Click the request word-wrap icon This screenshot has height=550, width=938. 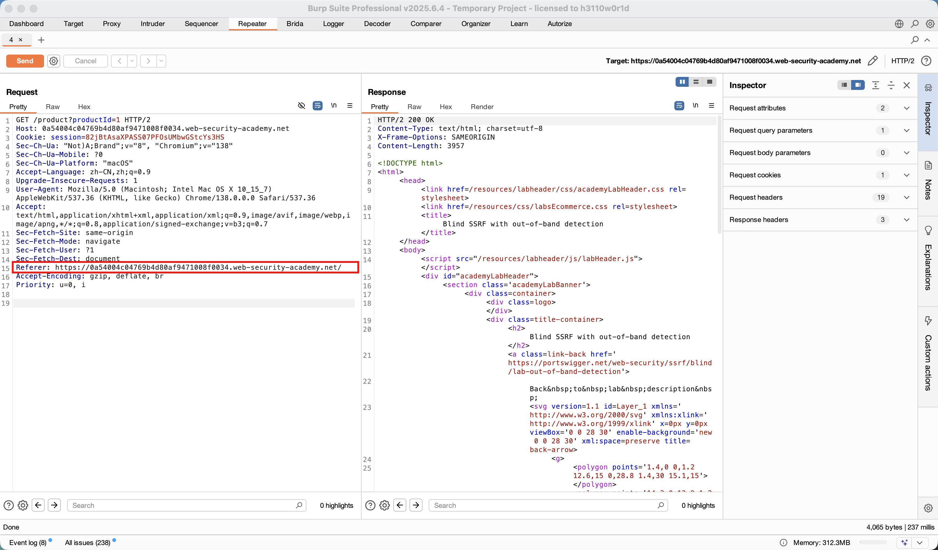318,106
